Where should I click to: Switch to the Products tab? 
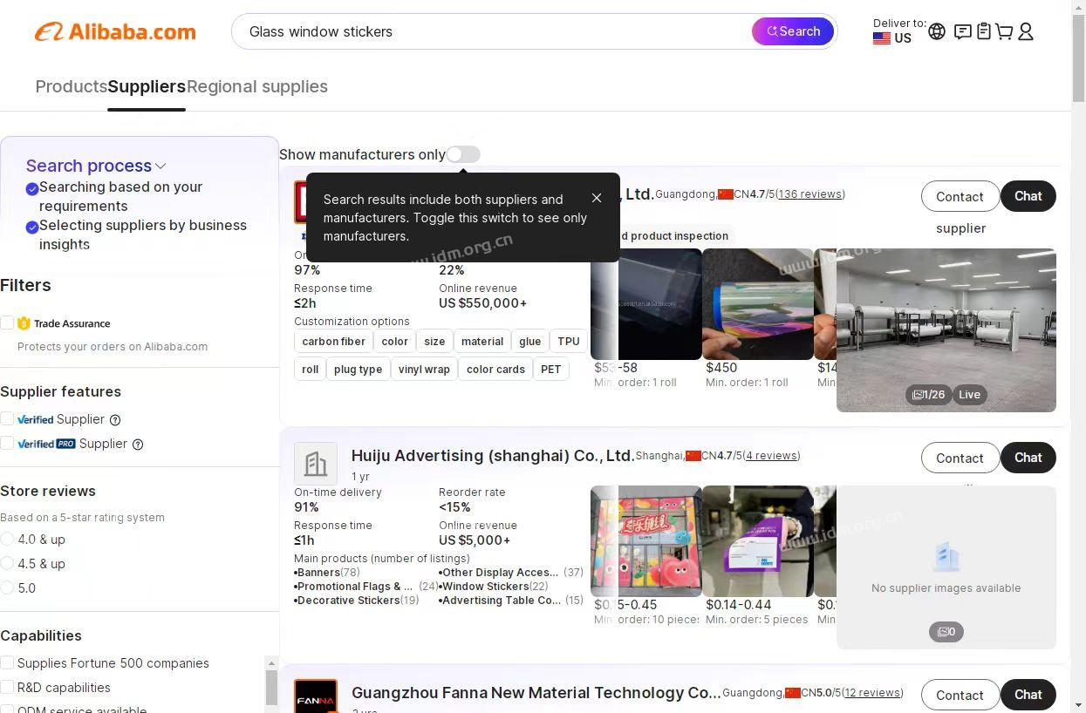72,86
